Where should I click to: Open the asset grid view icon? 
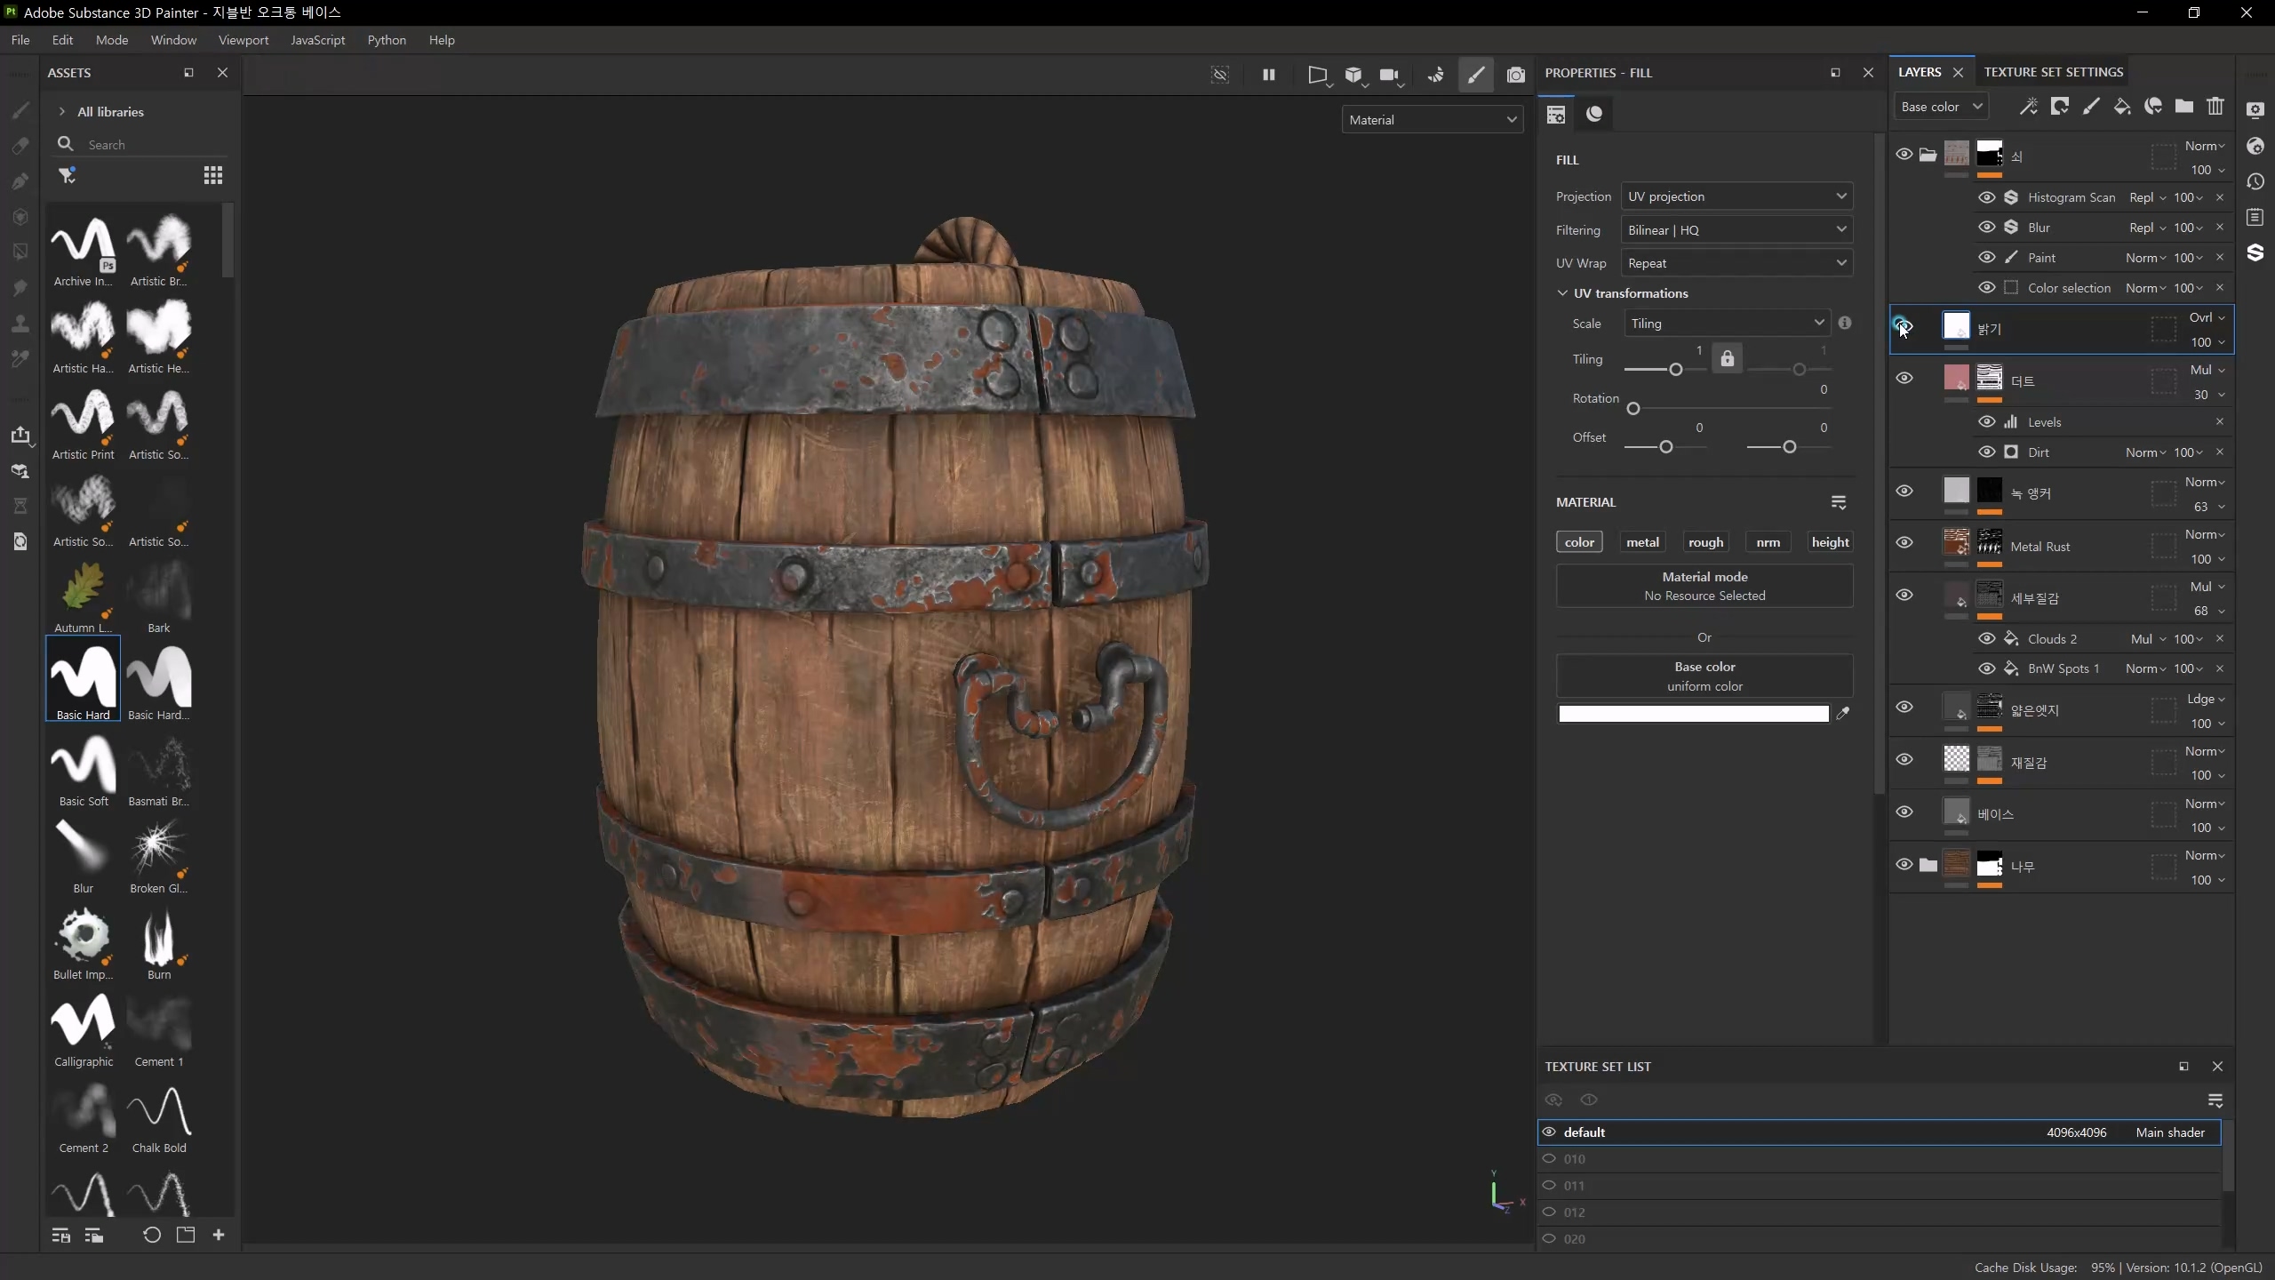click(212, 175)
